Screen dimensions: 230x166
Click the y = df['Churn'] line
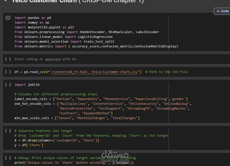[x=29, y=145]
